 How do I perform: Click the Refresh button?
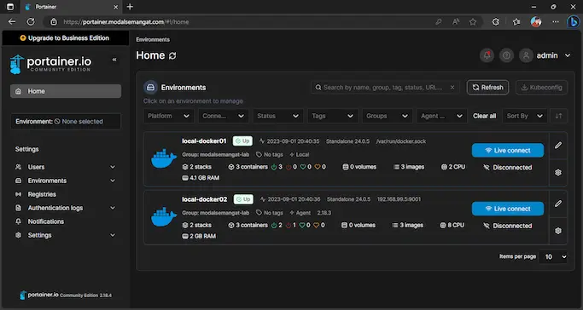click(x=487, y=88)
